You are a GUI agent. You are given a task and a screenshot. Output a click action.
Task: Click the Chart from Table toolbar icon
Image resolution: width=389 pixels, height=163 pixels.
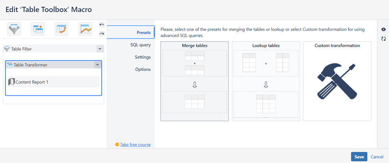[x=85, y=29]
